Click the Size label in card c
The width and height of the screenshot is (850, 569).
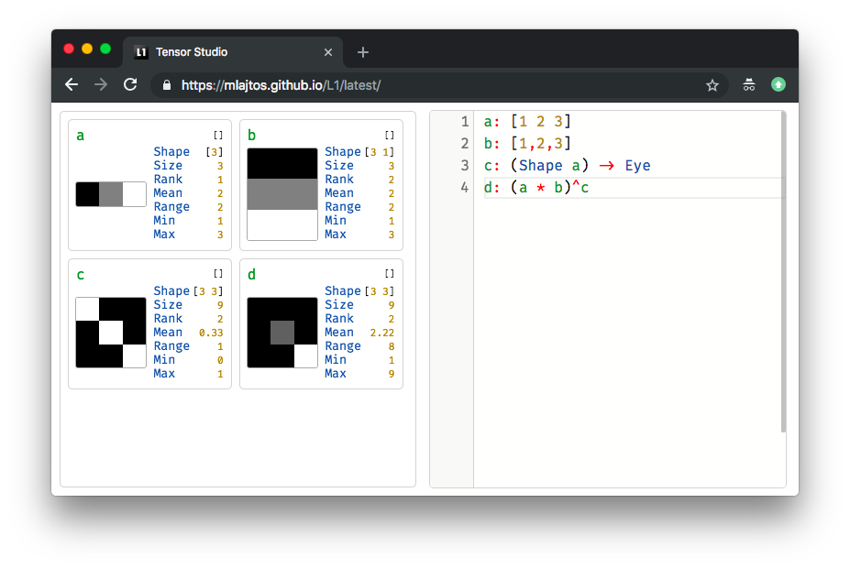(x=168, y=304)
